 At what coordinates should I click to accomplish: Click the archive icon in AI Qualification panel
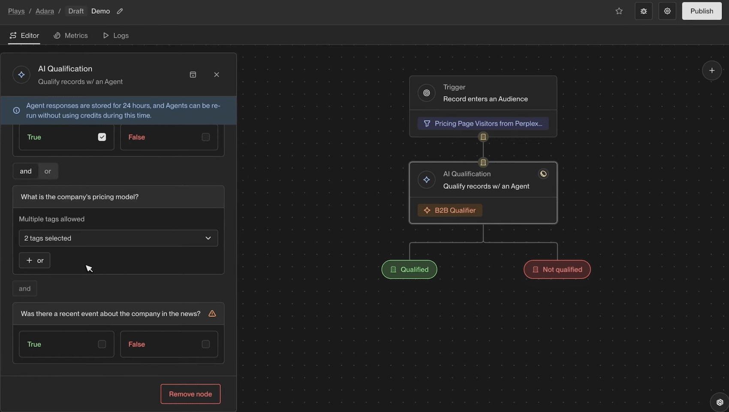[193, 75]
